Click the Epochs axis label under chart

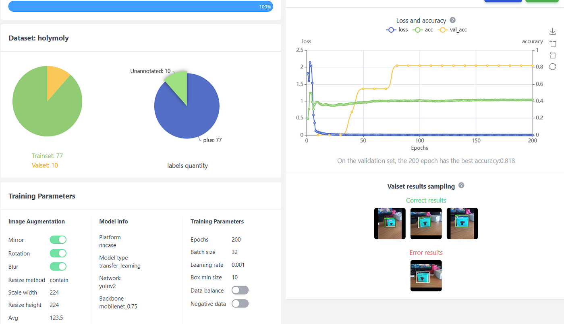[x=419, y=148]
